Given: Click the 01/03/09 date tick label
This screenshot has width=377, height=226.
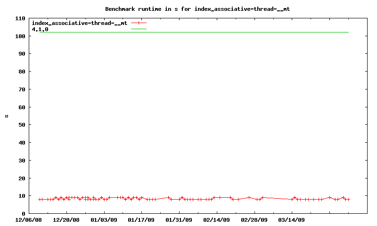Looking at the screenshot, I should click(104, 219).
